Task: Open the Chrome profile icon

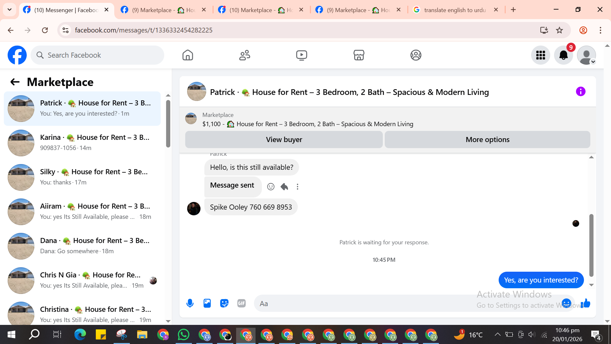Action: [x=583, y=30]
